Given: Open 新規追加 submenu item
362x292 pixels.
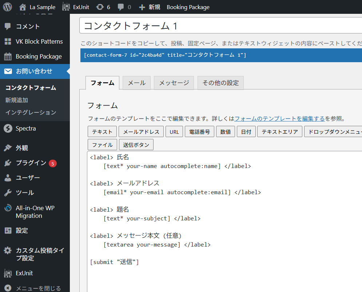Looking at the screenshot, I should point(17,100).
